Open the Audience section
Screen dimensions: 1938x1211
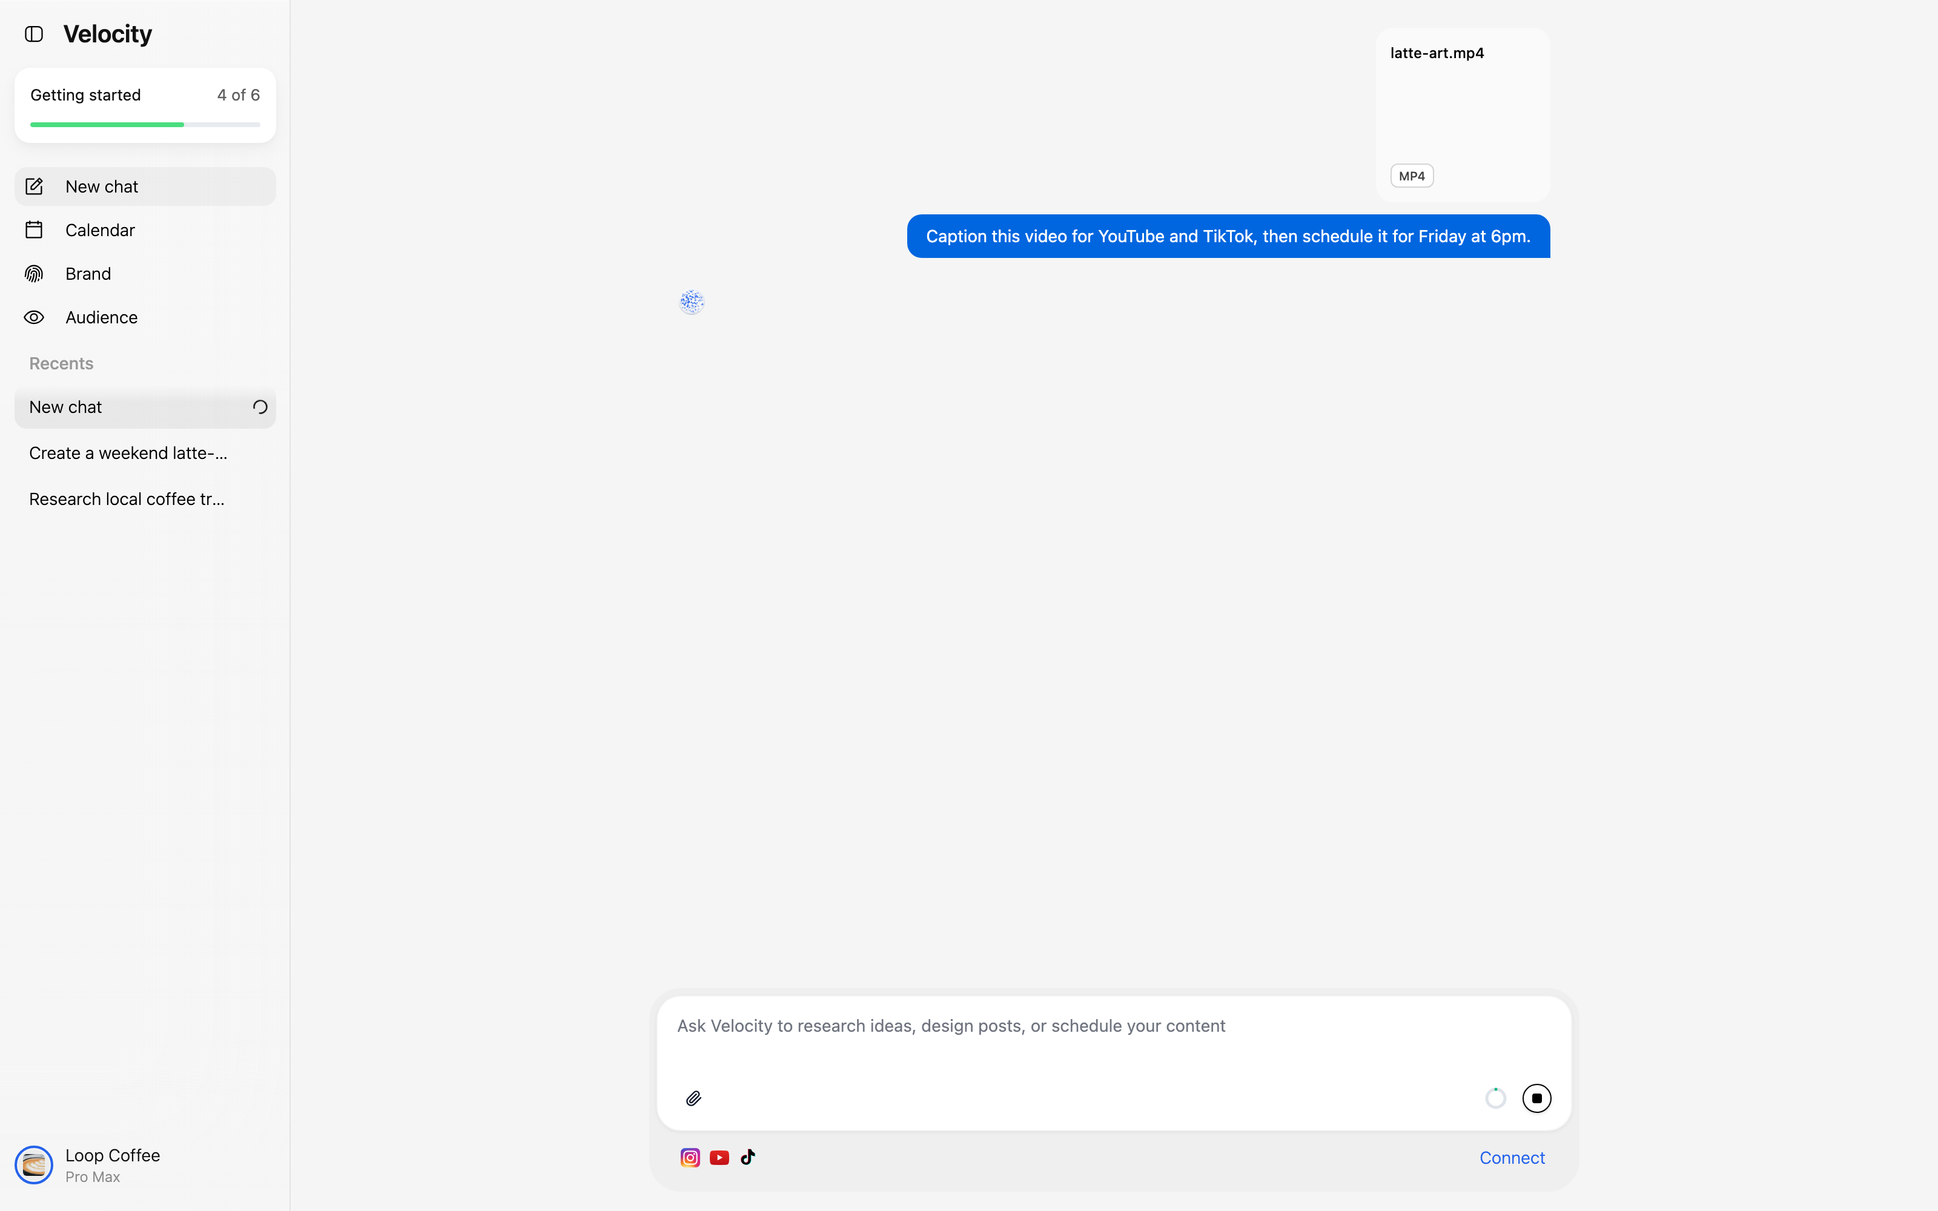(145, 317)
